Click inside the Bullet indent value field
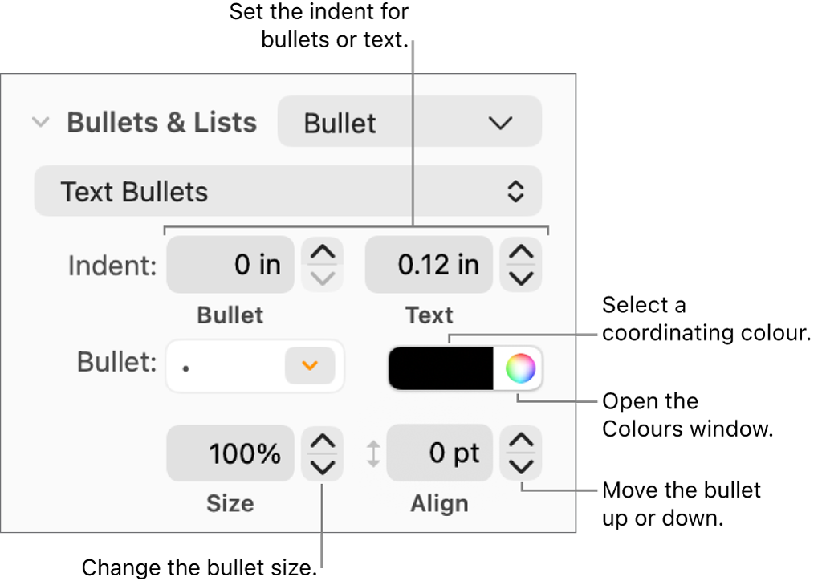This screenshot has width=826, height=581. pos(230,264)
